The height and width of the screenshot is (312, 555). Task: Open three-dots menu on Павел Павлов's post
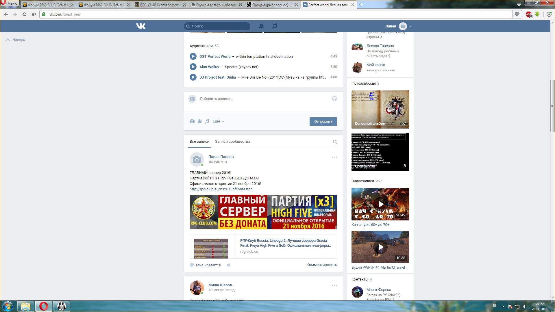pyautogui.click(x=334, y=157)
